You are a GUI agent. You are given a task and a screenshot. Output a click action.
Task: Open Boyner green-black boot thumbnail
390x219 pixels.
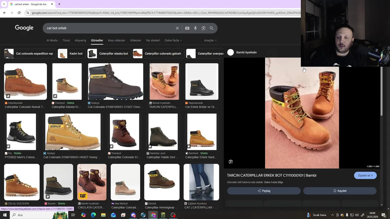tap(58, 182)
